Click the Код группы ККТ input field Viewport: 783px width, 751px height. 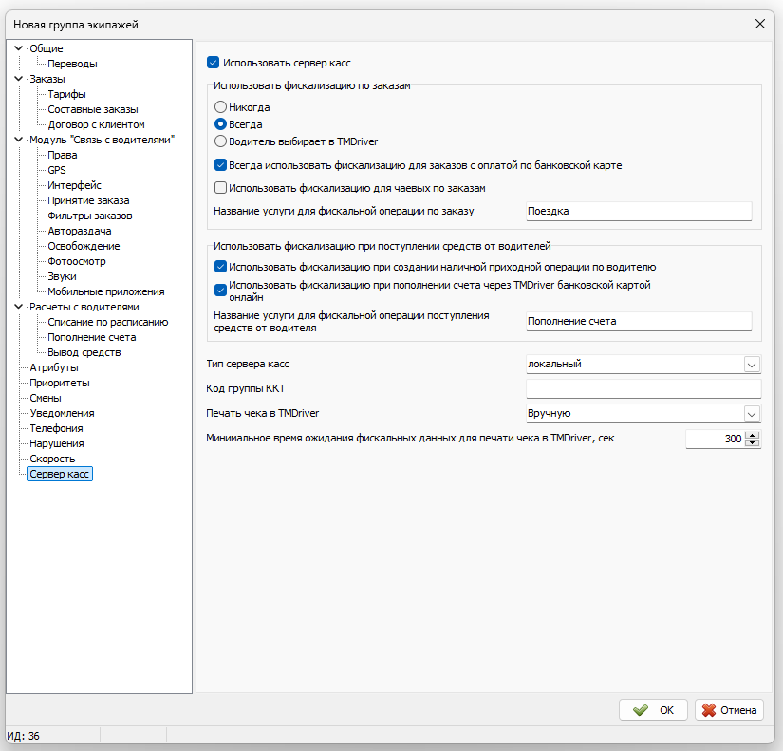coord(643,389)
